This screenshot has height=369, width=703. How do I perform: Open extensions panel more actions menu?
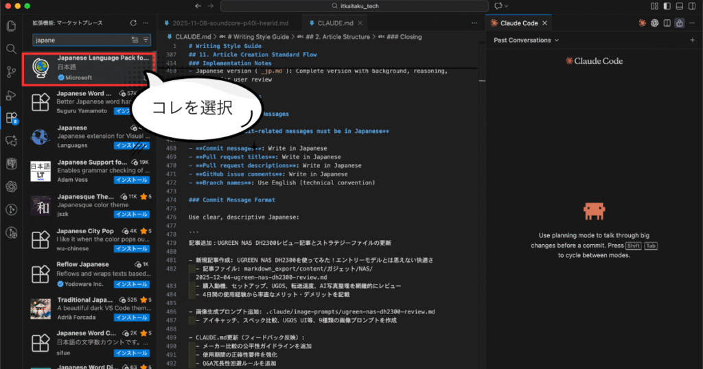click(x=146, y=23)
